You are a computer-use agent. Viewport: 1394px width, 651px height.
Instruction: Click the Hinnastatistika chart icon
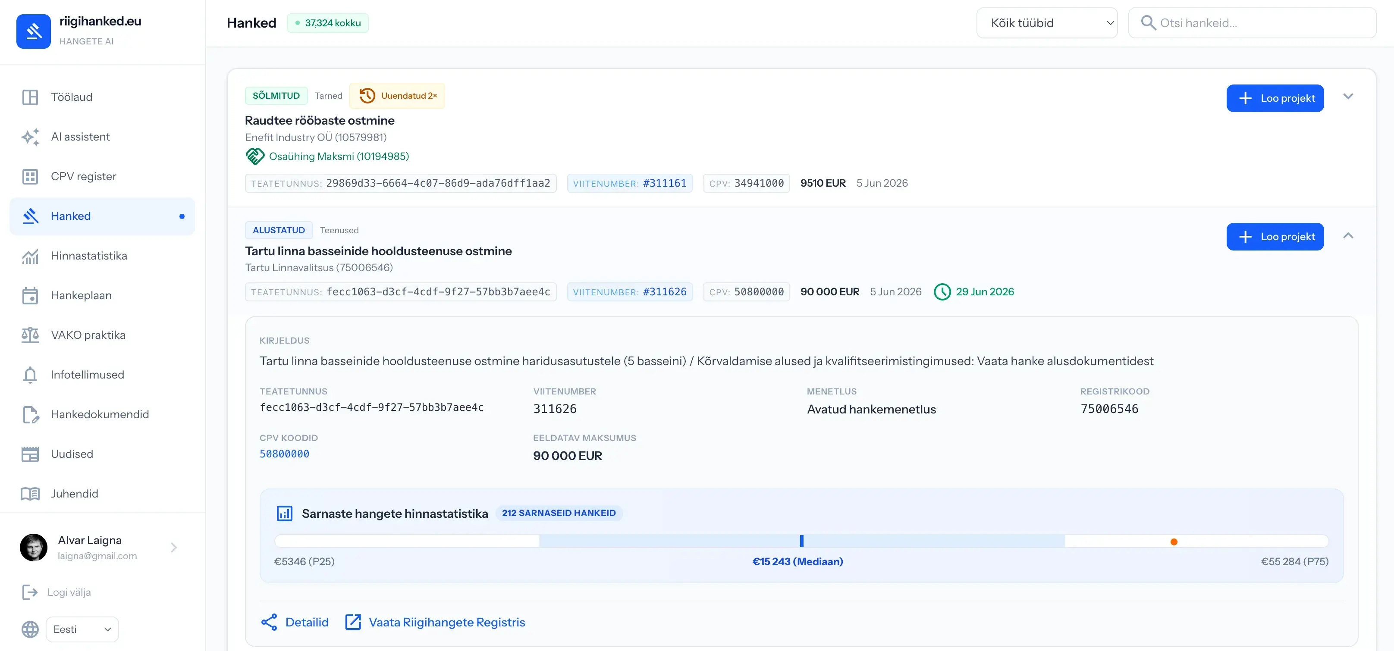(30, 256)
